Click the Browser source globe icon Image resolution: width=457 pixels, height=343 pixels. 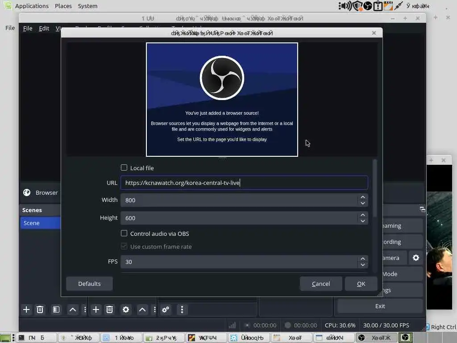tap(27, 192)
